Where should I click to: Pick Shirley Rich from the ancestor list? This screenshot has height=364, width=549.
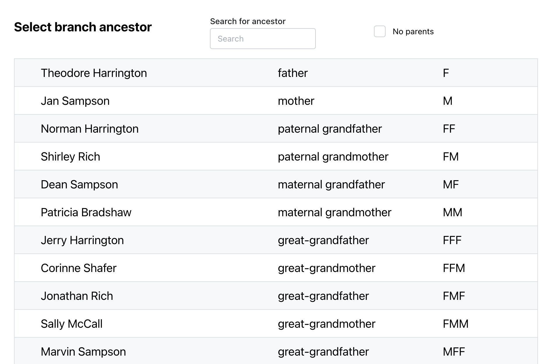(70, 157)
